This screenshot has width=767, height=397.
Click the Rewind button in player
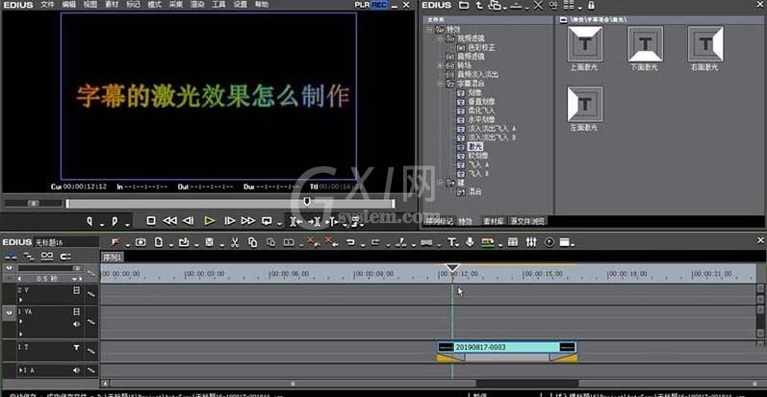(169, 221)
